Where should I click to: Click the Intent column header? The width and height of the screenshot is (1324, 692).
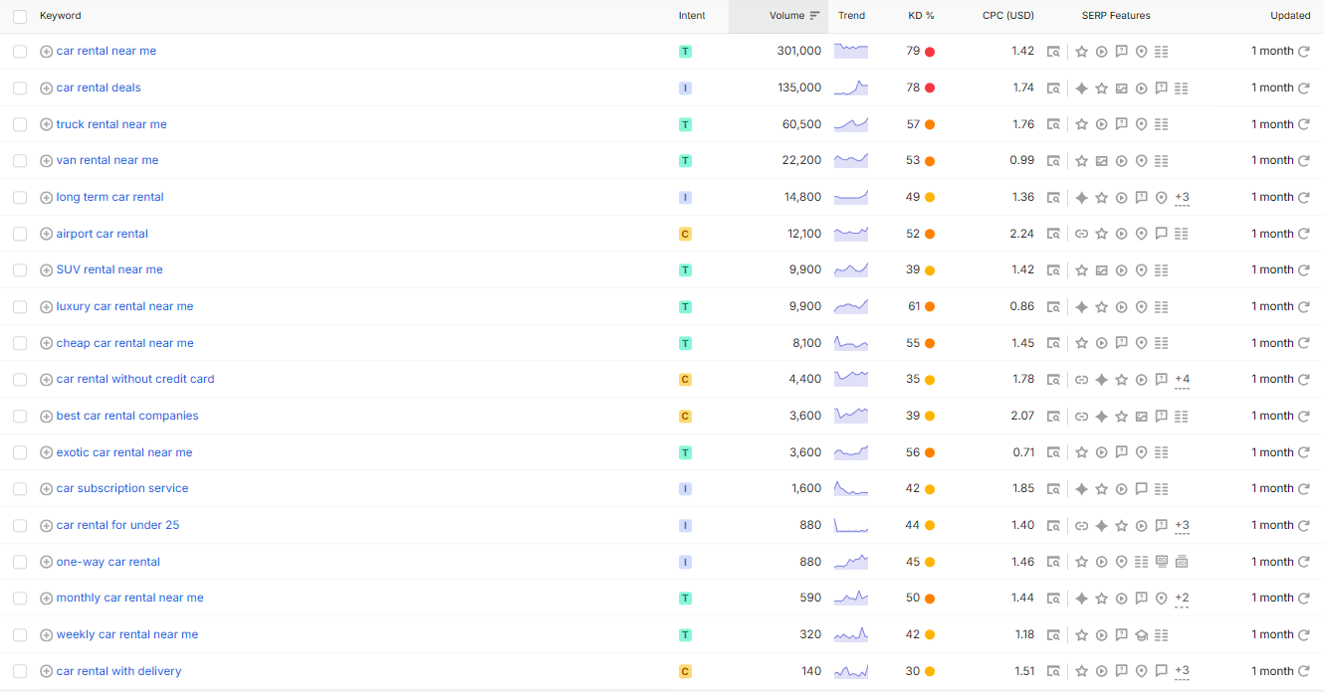click(x=692, y=16)
